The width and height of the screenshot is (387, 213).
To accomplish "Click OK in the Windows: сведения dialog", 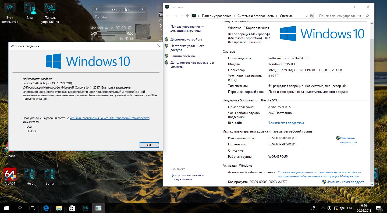I will (149, 145).
